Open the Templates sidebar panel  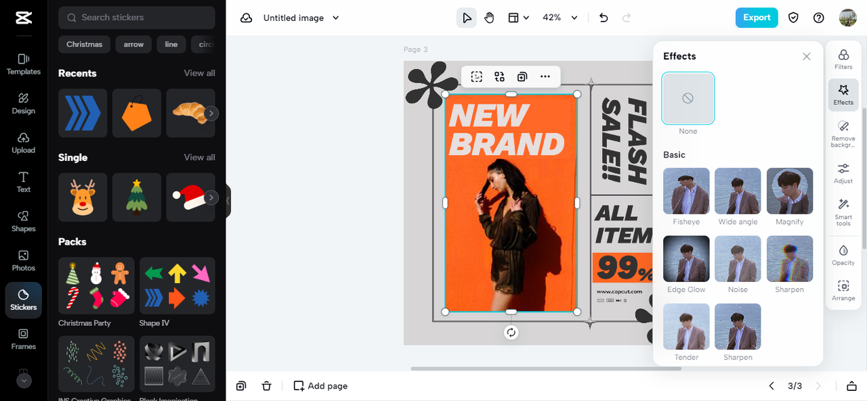coord(24,64)
